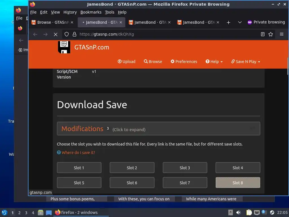Go forward using the browser forward arrow

pyautogui.click(x=45, y=34)
